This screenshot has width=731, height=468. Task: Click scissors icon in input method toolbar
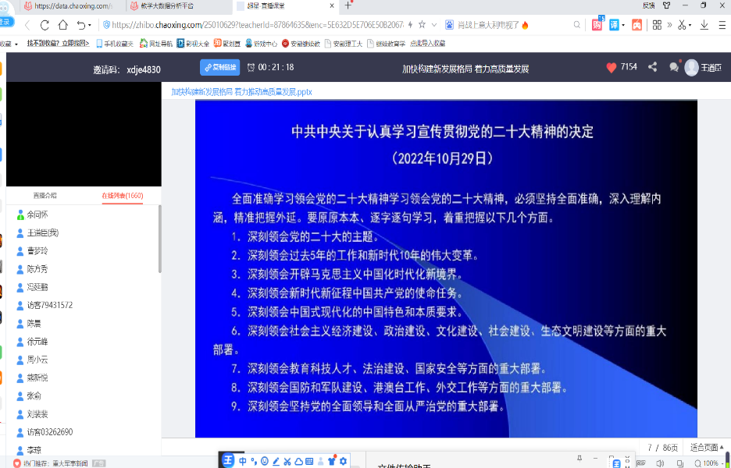(x=287, y=461)
